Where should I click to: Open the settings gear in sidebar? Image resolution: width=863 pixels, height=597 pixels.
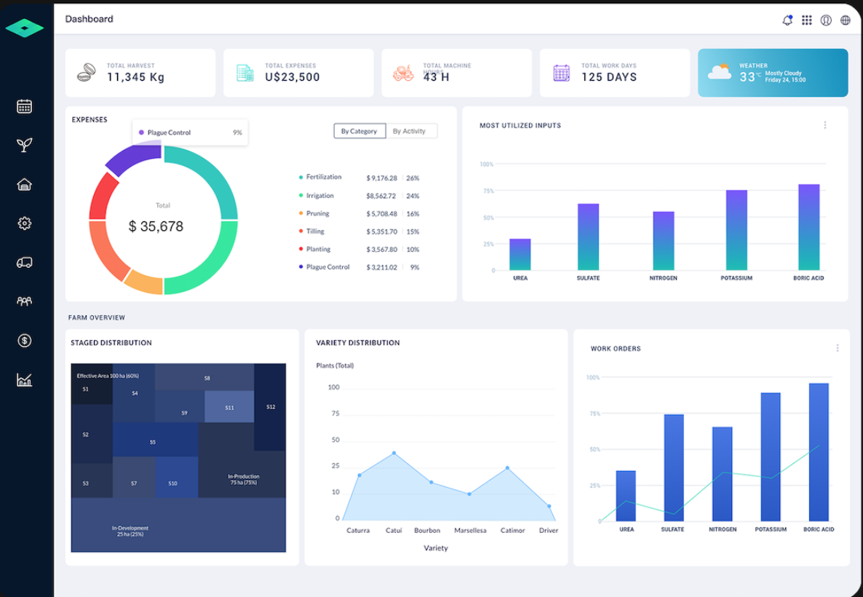(24, 224)
